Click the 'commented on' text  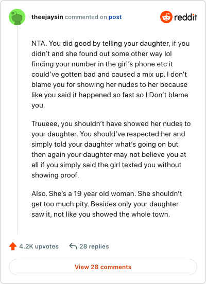86,17
